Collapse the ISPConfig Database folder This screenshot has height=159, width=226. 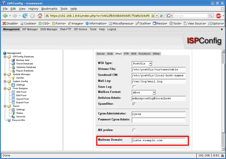coord(5,57)
